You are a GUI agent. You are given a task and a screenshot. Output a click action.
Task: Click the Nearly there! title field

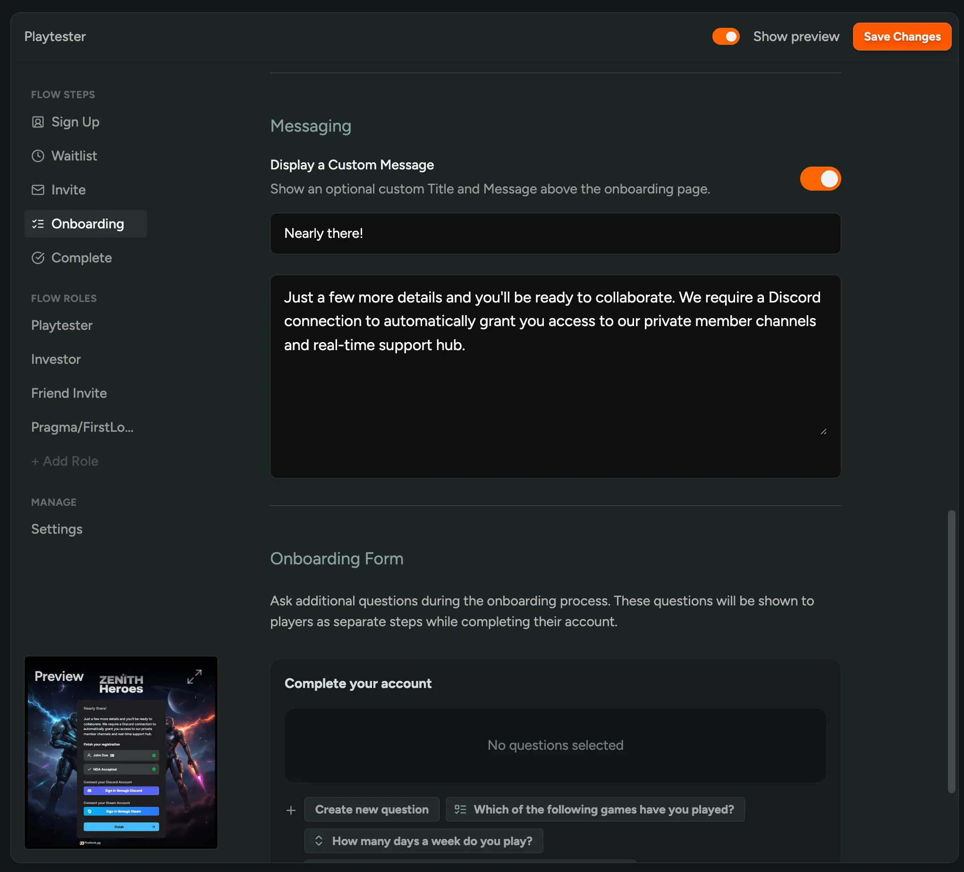(555, 234)
